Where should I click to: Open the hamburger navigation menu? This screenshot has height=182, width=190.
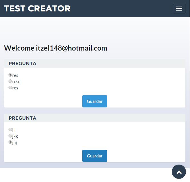[x=179, y=9]
